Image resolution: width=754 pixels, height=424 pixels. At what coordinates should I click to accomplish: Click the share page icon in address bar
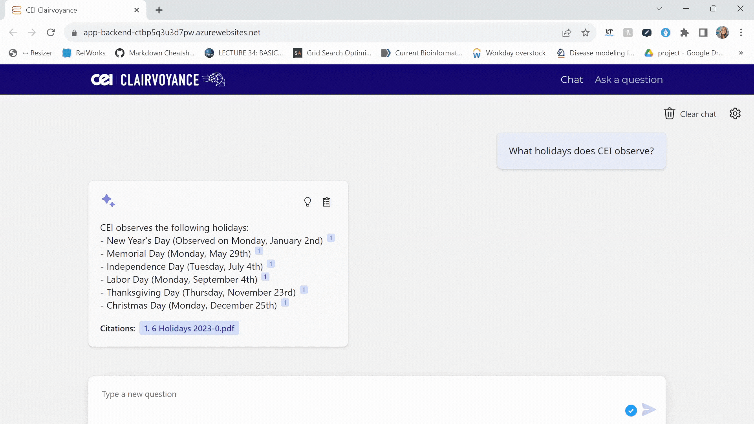566,33
